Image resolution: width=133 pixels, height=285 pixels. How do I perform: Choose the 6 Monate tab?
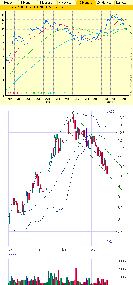(x=67, y=3)
